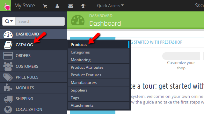Select CUSTOMERS label in sidebar menu
Screen dimensions: 204x114
pyautogui.click(x=27, y=66)
